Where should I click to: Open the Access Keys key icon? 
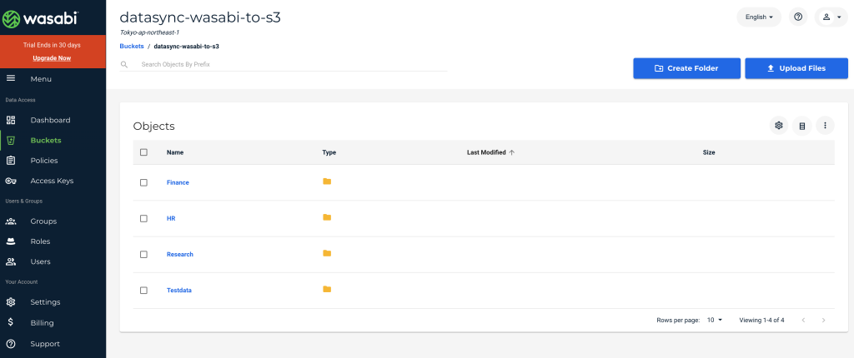10,181
